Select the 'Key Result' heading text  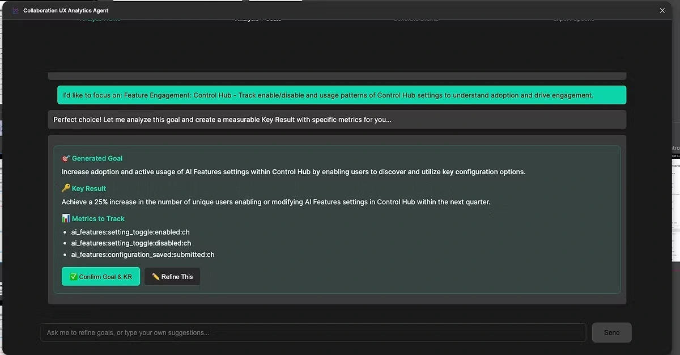tap(89, 188)
